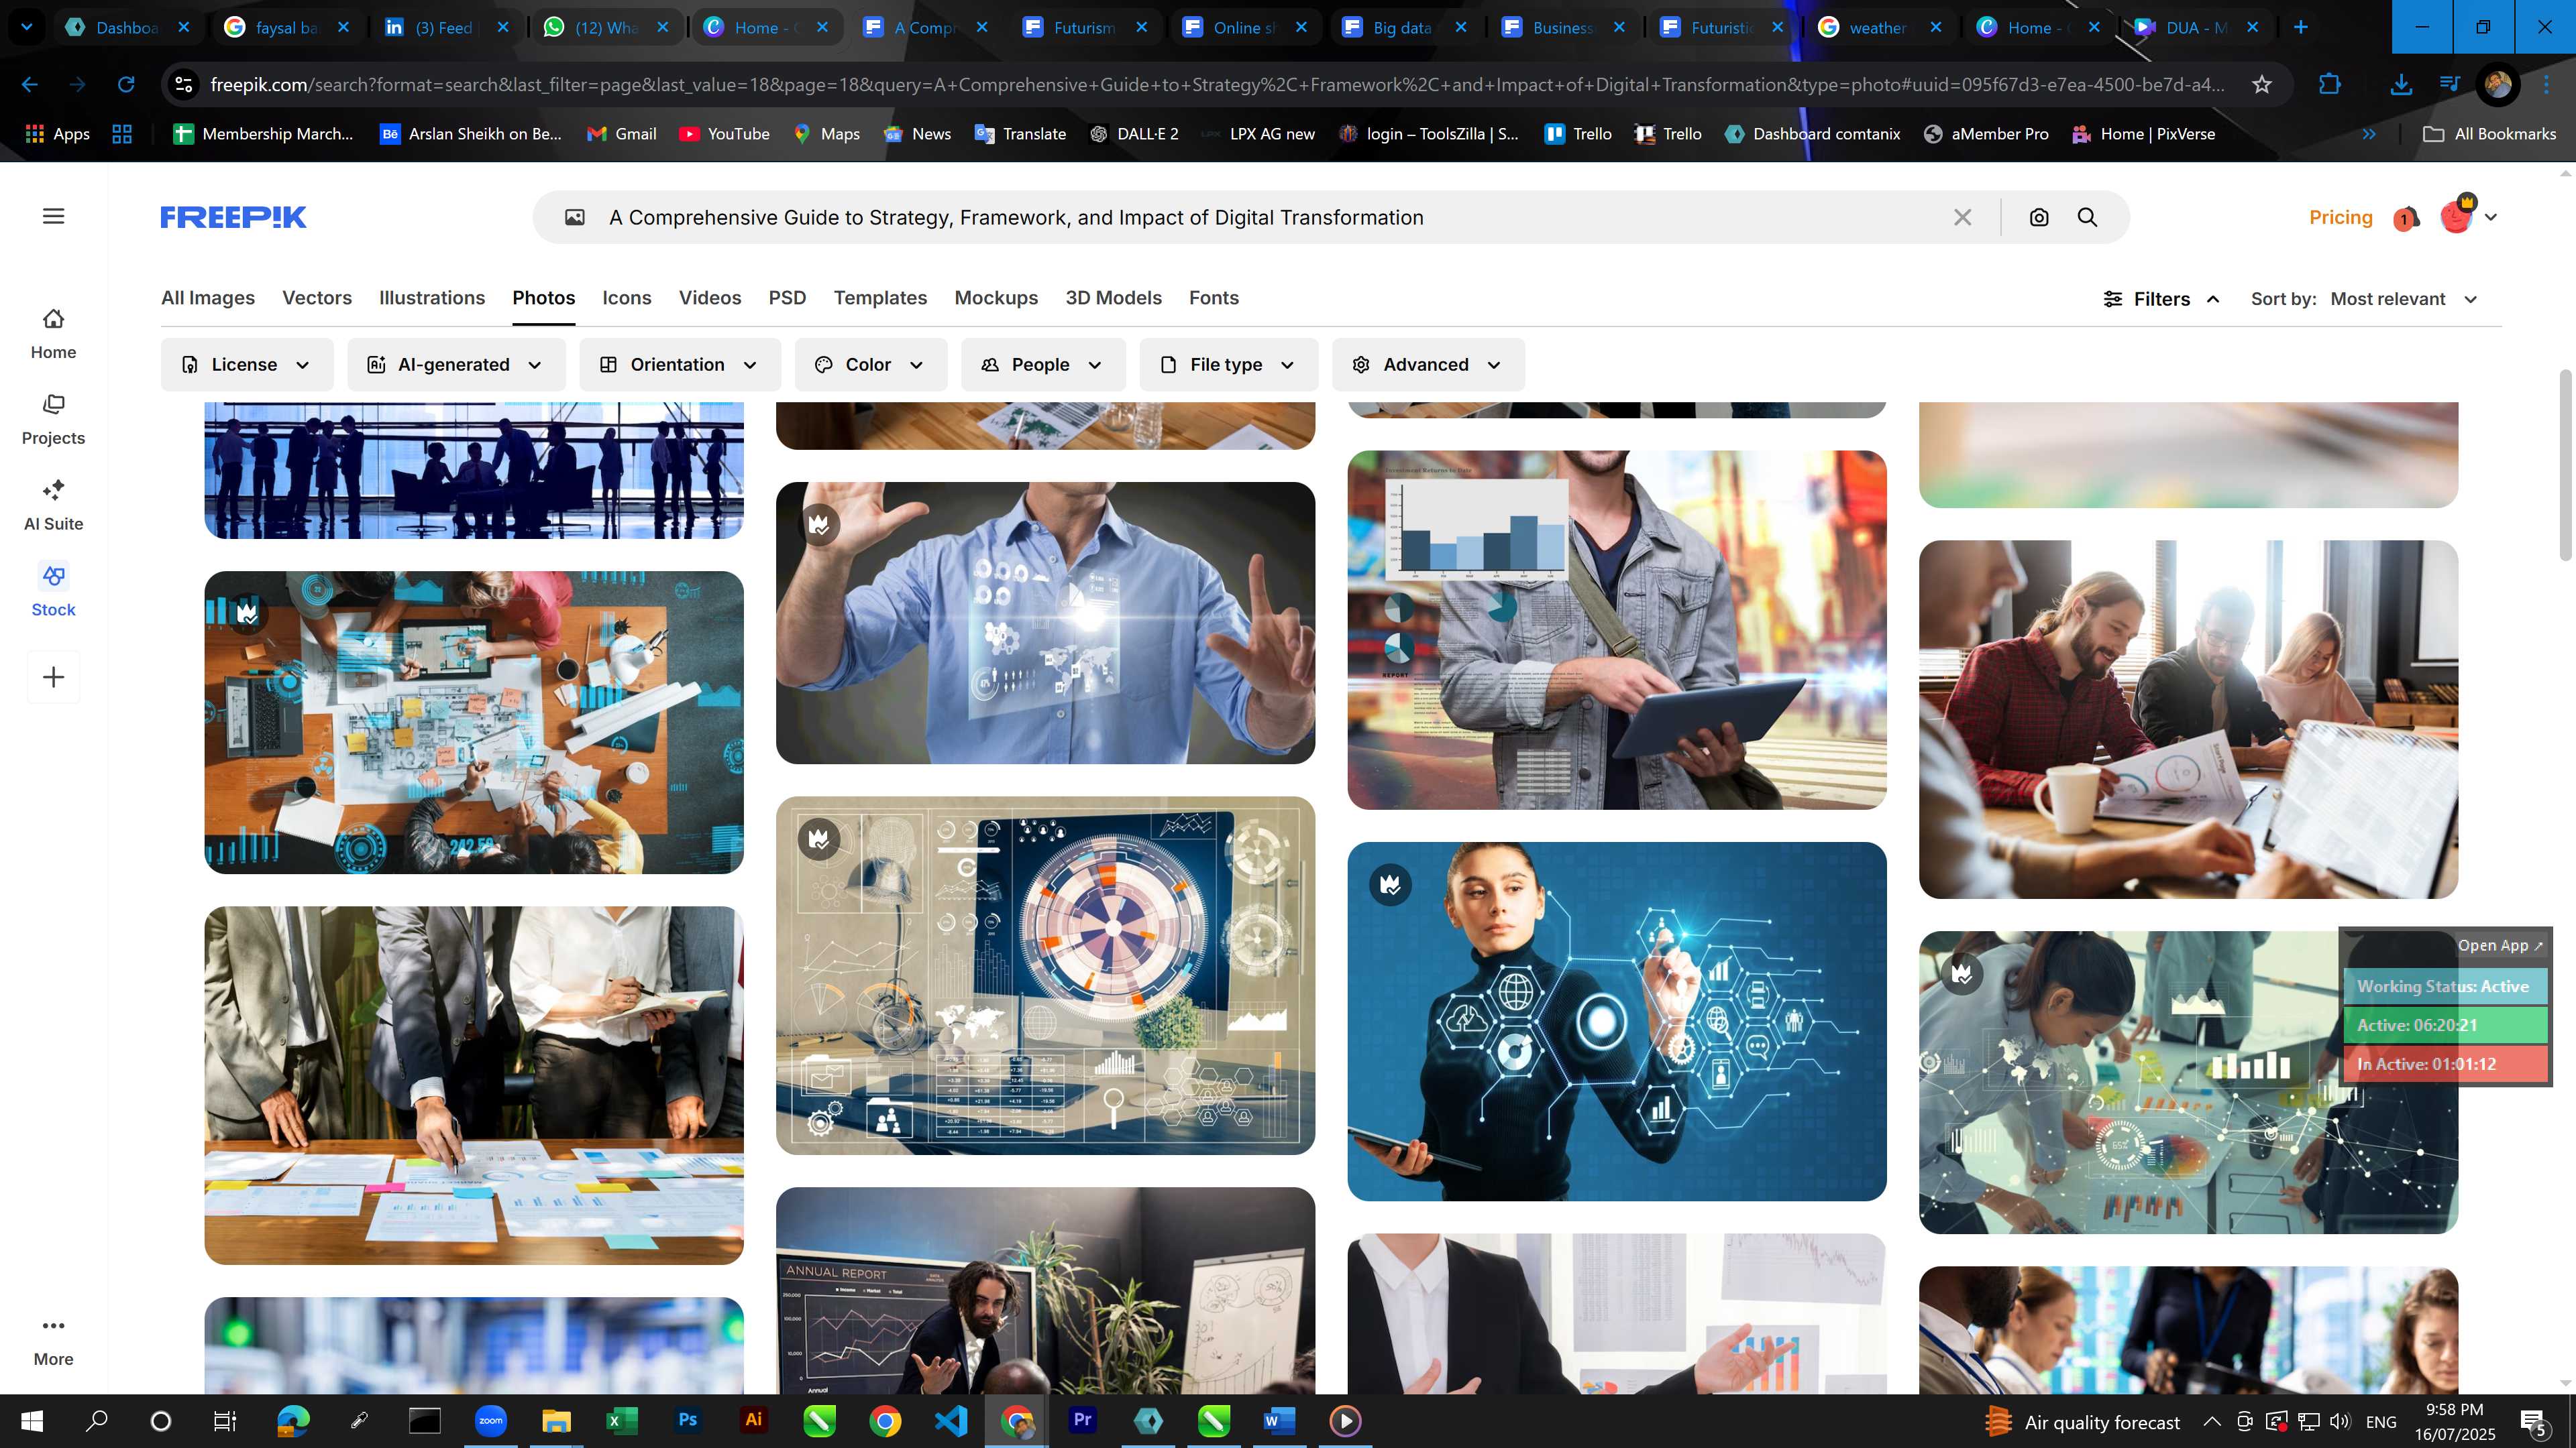Open Chrome downloads icon
This screenshot has width=2576, height=1448.
2400,85
